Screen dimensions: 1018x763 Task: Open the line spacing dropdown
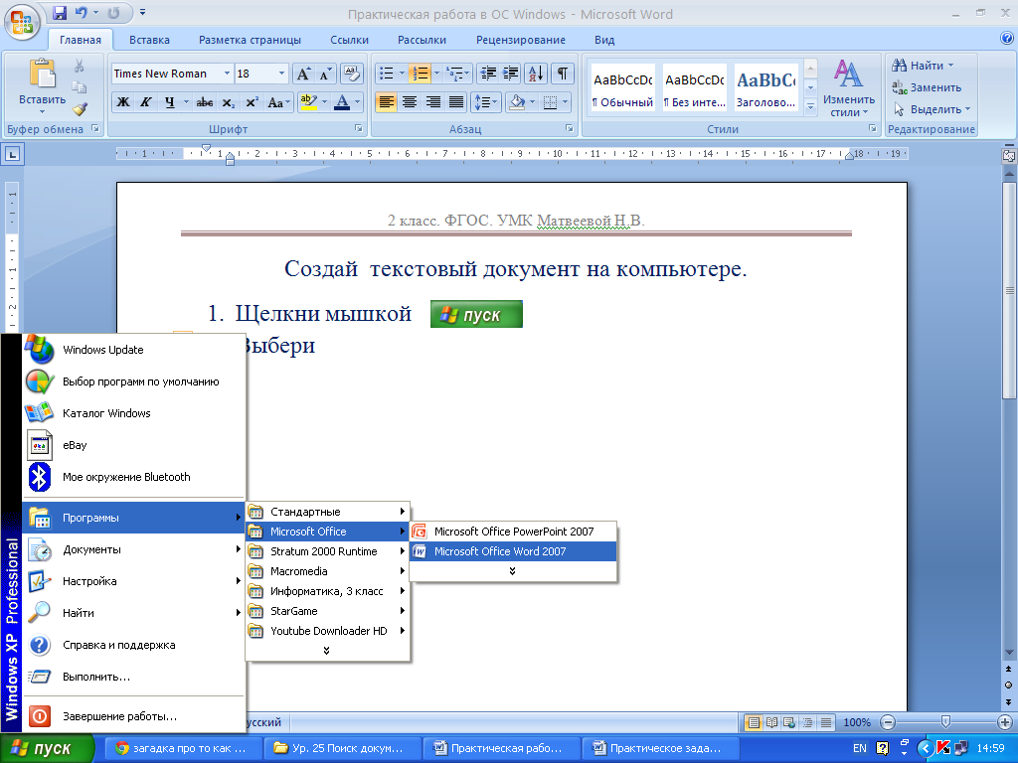485,102
